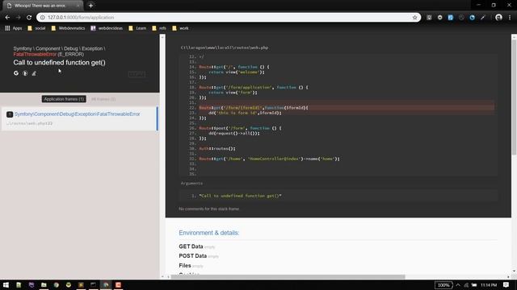Open a new browser tab
Screen dimensions: 517x290
(90, 6)
